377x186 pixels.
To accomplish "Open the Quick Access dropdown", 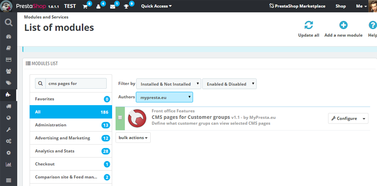I will pos(156,6).
